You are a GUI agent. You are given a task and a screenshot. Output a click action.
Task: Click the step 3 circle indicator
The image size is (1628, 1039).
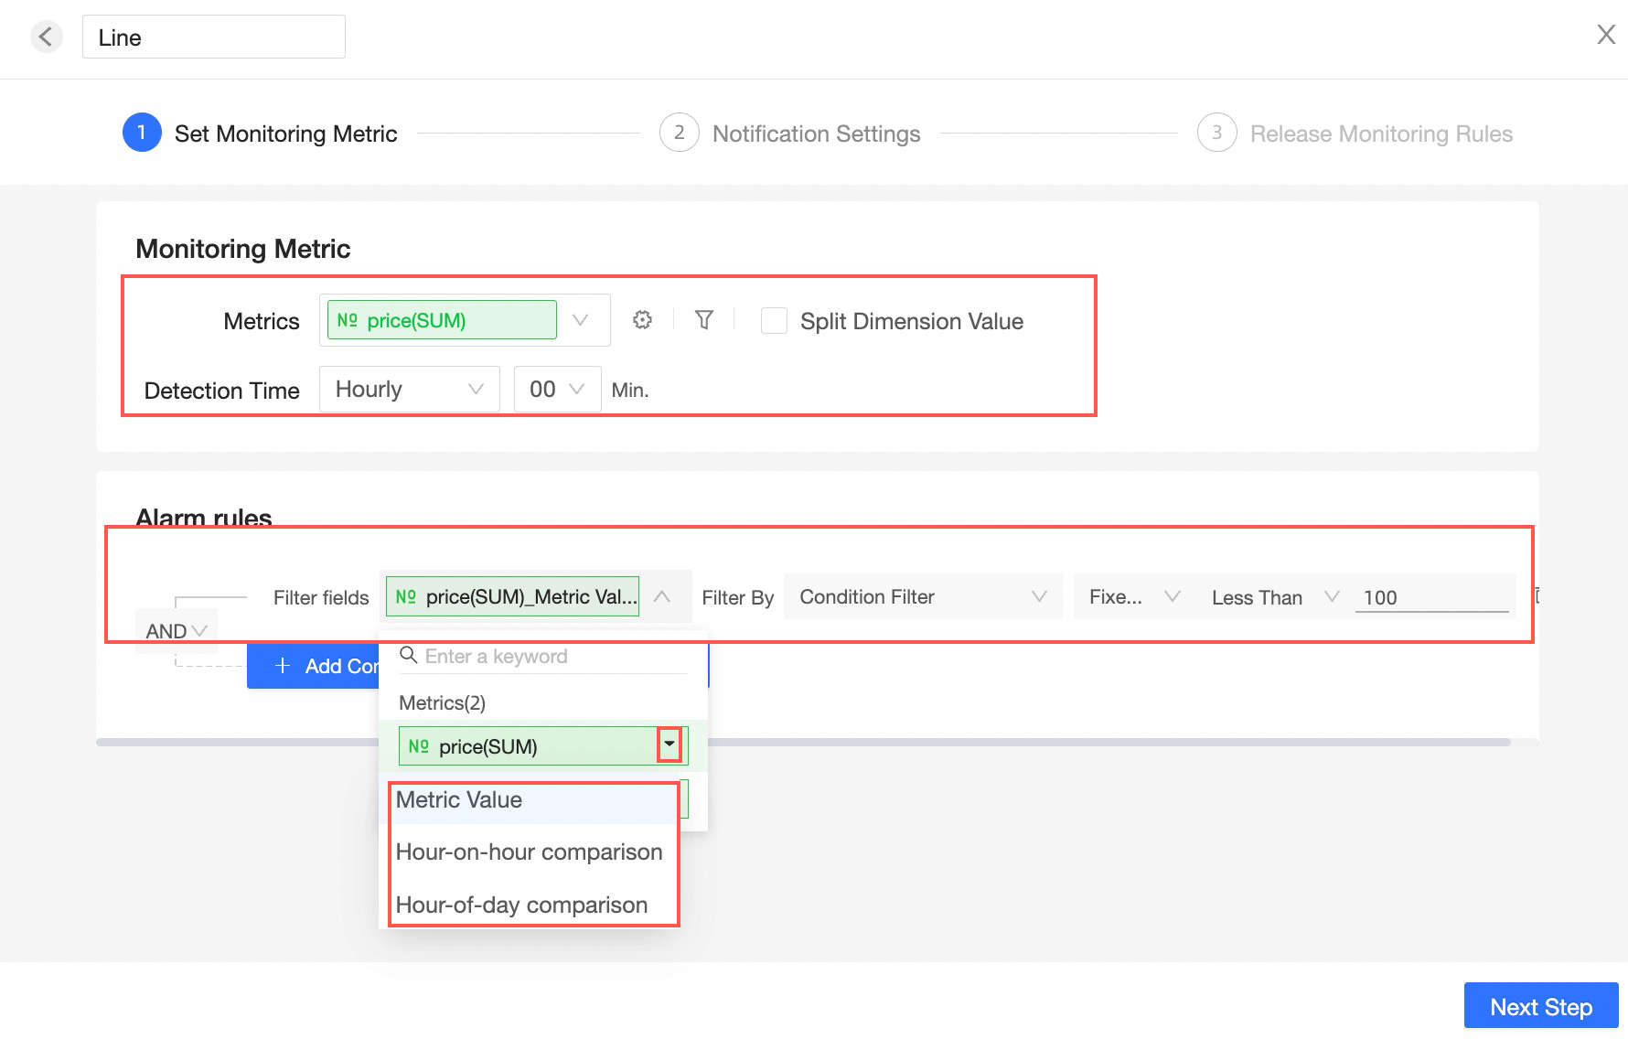click(x=1216, y=134)
